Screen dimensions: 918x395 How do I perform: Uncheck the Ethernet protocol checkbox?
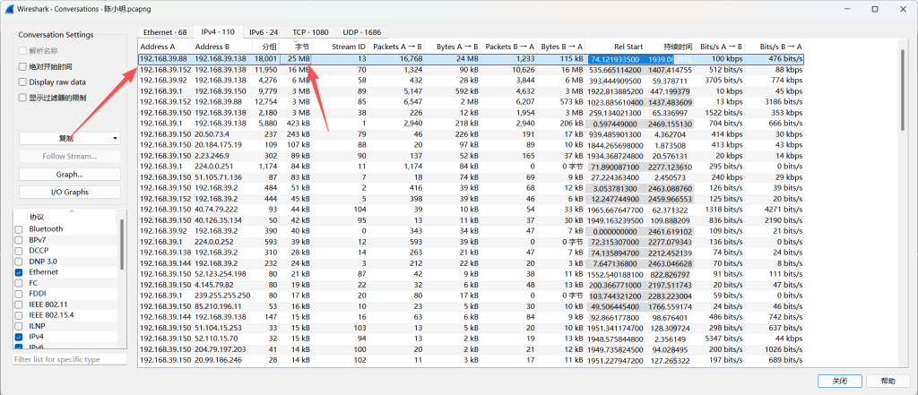click(19, 272)
